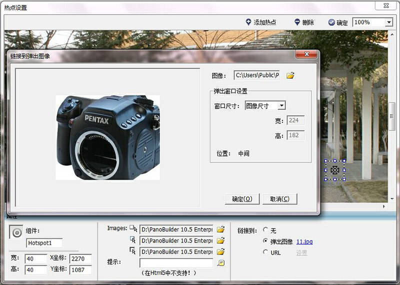The image size is (400, 285).
Task: Close the 链接到弹出图像 dialog
Action: [x=306, y=54]
